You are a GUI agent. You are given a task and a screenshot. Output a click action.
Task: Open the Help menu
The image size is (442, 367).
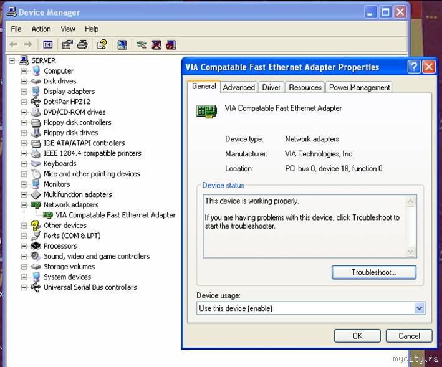[92, 29]
